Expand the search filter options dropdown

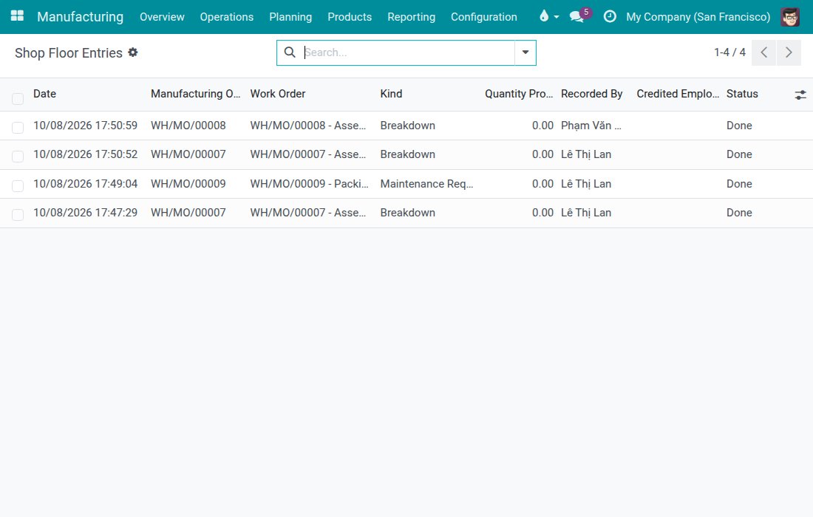[525, 52]
